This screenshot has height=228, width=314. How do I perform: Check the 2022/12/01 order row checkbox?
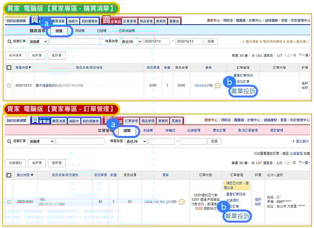(x=9, y=201)
